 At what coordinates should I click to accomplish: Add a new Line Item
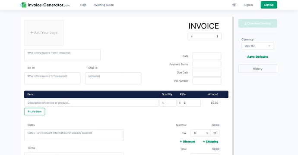click(35, 112)
